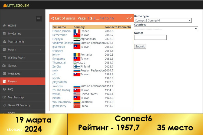The width and height of the screenshot is (203, 135).
Task: Toggle the sidebar hamburger menu
Action: tap(39, 19)
